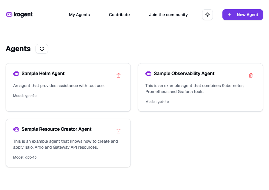The height and width of the screenshot is (190, 269).
Task: Click Model: gpt-4o under Resource Creator Agent
Action: coord(25,157)
